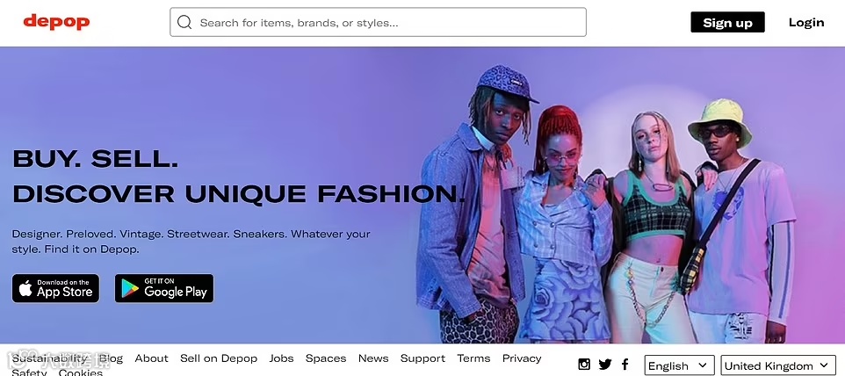The width and height of the screenshot is (845, 376).
Task: Open Depop's Instagram page icon
Action: 583,365
